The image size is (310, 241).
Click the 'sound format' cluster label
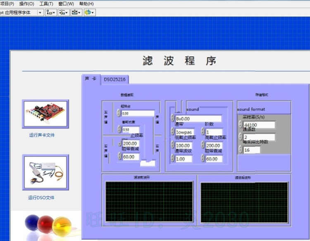pos(251,109)
